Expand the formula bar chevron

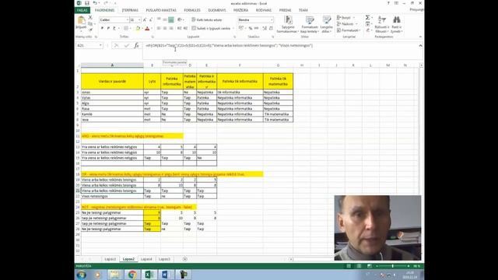420,45
